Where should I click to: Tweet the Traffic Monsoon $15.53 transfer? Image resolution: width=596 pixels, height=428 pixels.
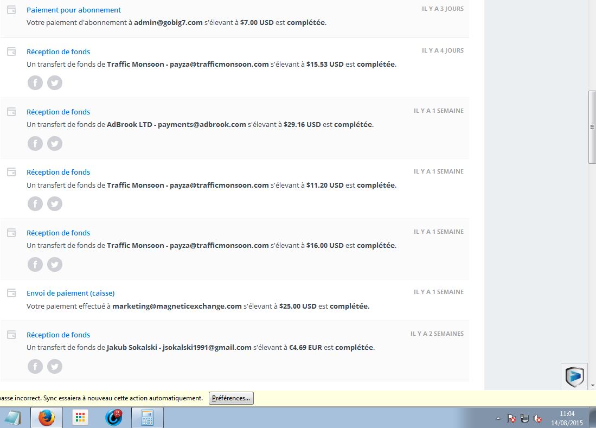(x=55, y=83)
